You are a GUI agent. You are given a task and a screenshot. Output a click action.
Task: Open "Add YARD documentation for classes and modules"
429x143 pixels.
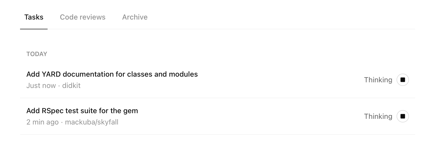click(x=112, y=74)
